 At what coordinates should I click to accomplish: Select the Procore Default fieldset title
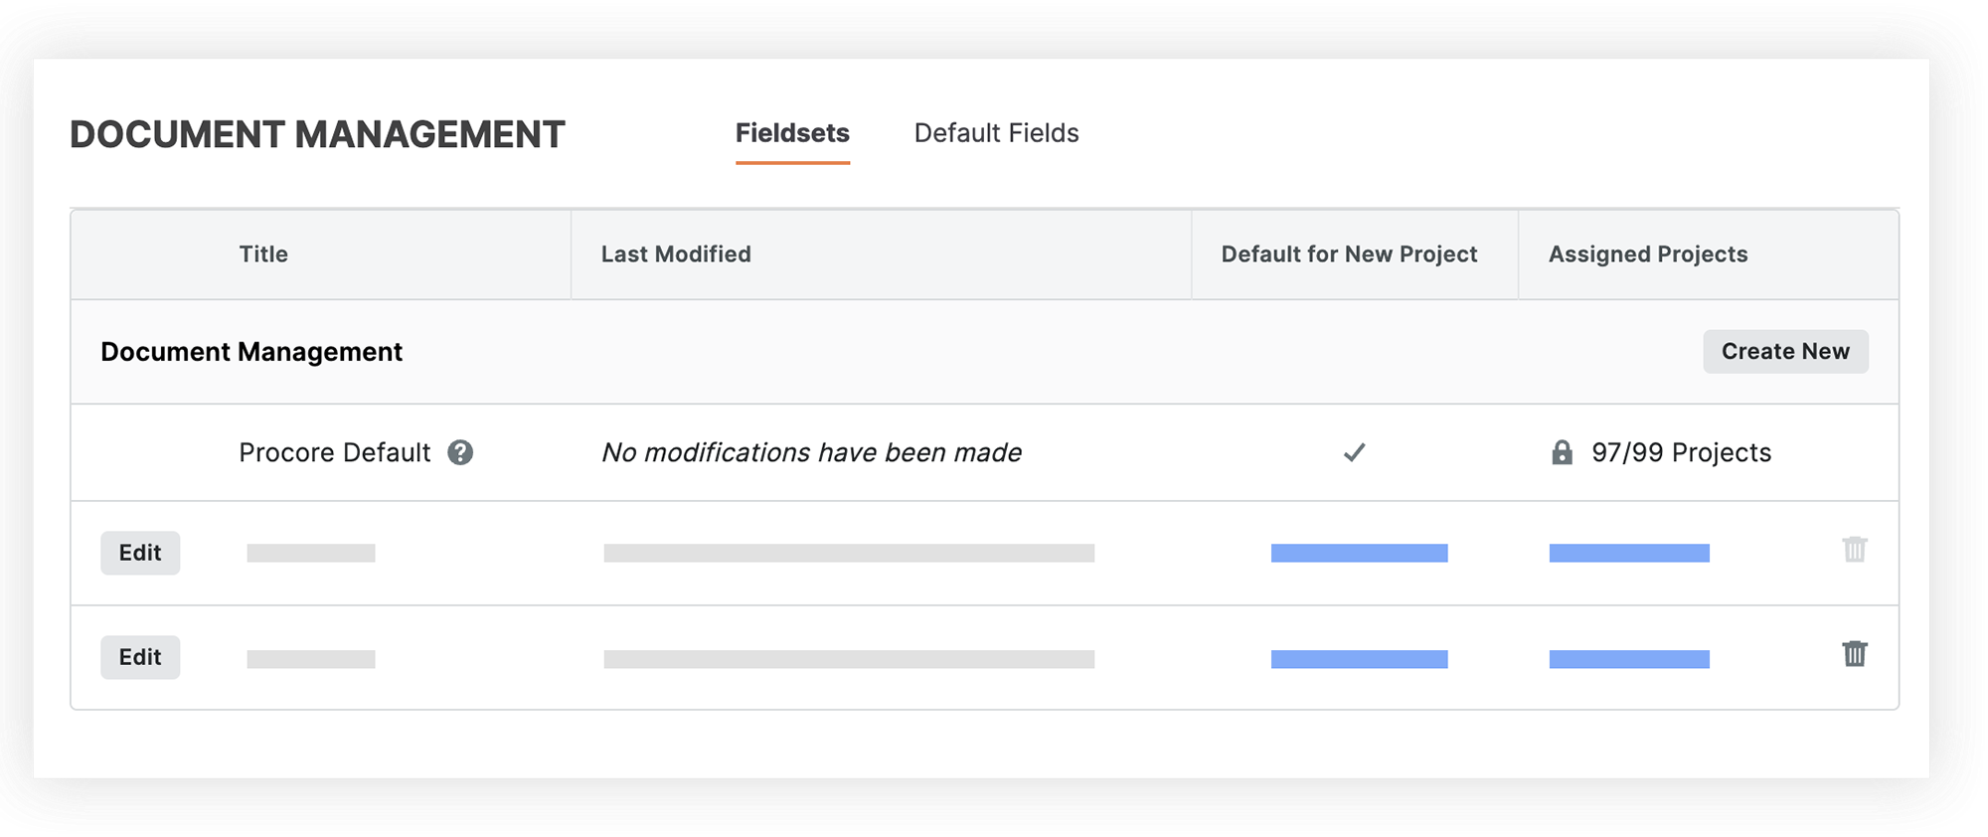(335, 453)
